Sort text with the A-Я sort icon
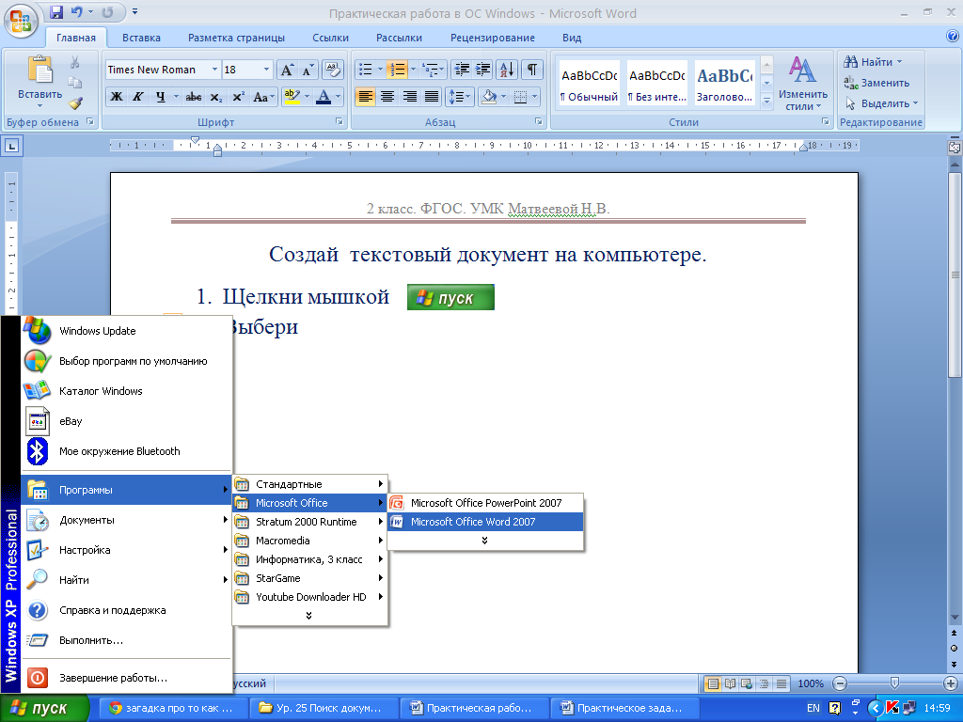The image size is (963, 722). click(507, 70)
